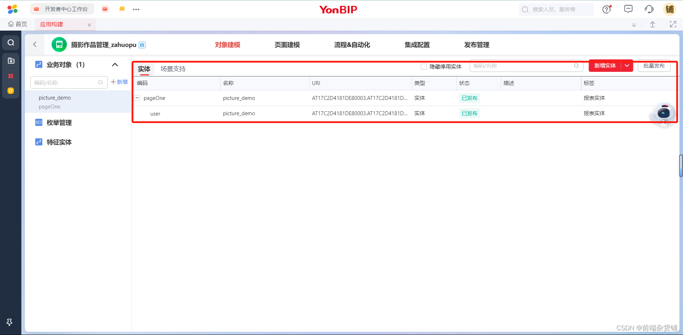Viewport: 683px width, 335px height.
Task: Click the colorful YonBIP app launcher icon
Action: (12, 9)
